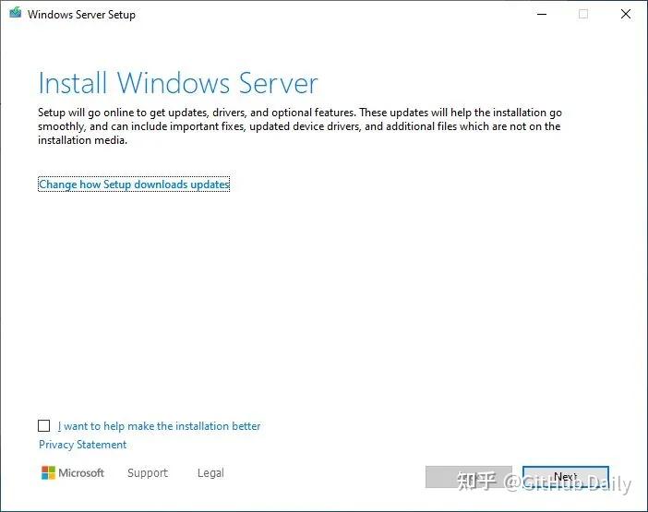The image size is (648, 512).
Task: Click the '@GitHub Daily' watermark text
Action: click(569, 483)
